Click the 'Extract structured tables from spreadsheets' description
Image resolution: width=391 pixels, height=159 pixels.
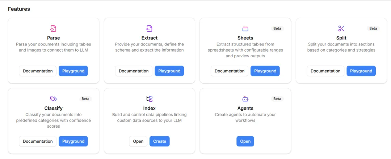pyautogui.click(x=245, y=50)
